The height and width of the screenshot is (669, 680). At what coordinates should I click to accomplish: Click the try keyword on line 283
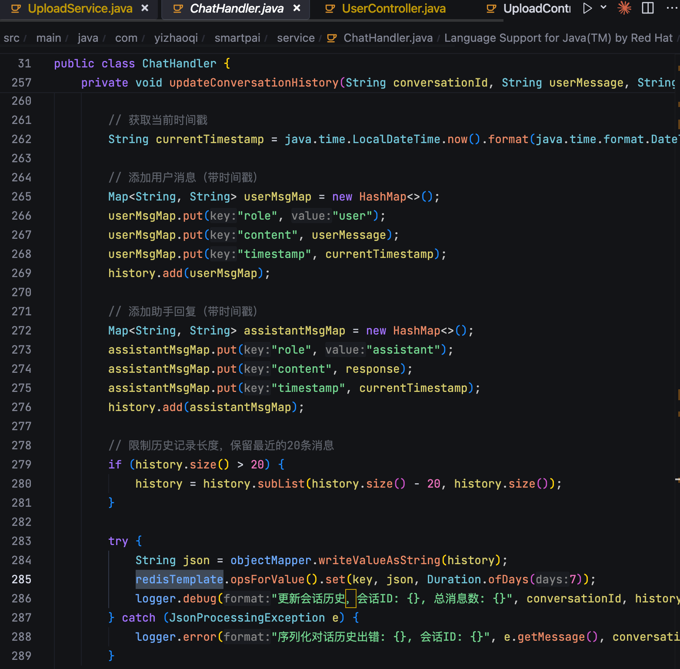tap(118, 541)
